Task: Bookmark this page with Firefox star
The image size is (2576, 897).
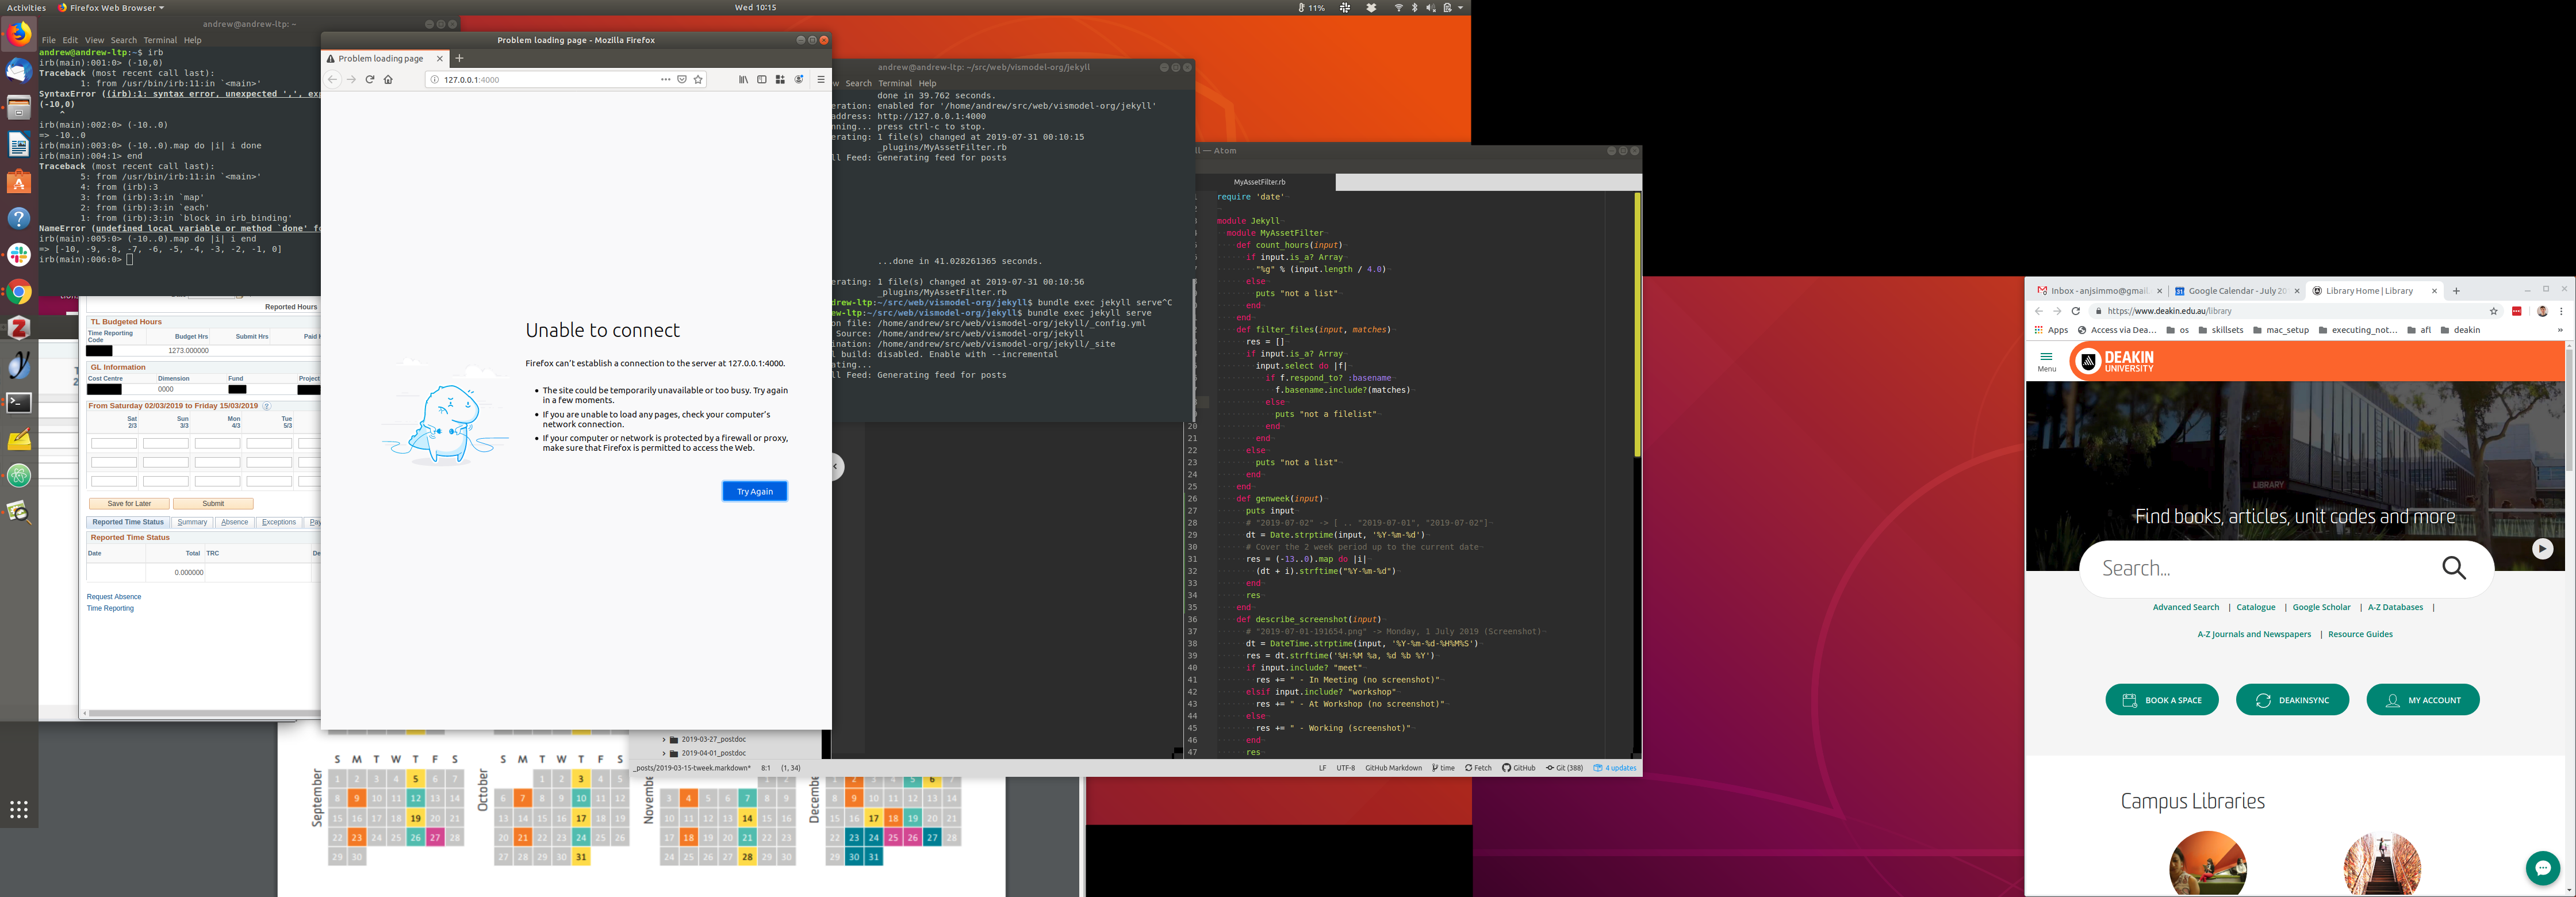Action: point(698,80)
